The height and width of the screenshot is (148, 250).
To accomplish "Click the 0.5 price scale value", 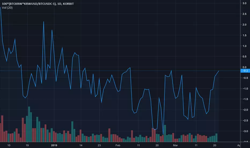I will (x=244, y=57).
